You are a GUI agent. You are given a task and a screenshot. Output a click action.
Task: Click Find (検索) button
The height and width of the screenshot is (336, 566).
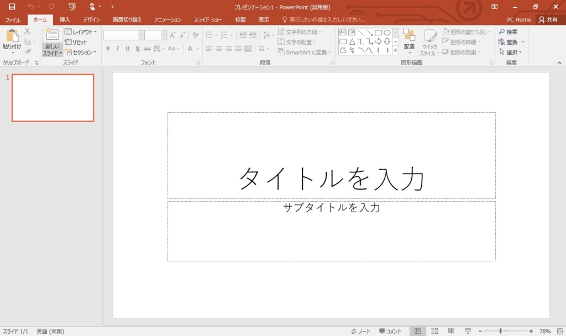tap(509, 32)
